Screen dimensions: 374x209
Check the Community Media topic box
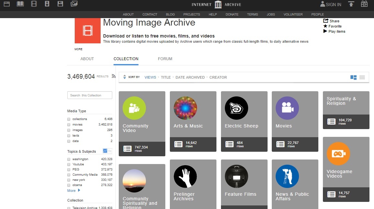coord(69,175)
